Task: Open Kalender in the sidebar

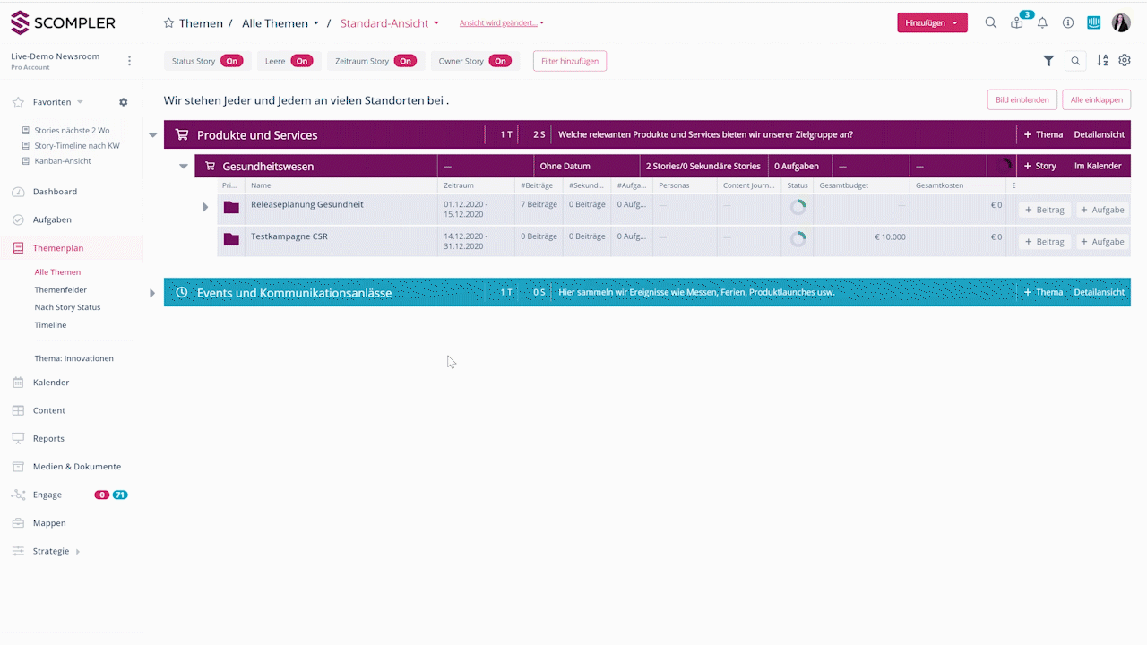Action: [x=51, y=383]
